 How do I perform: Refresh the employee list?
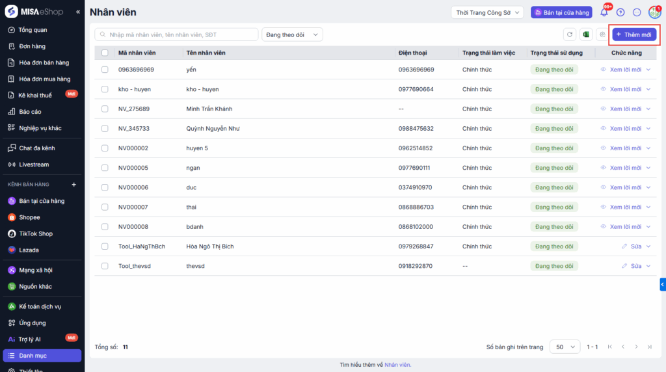click(570, 34)
